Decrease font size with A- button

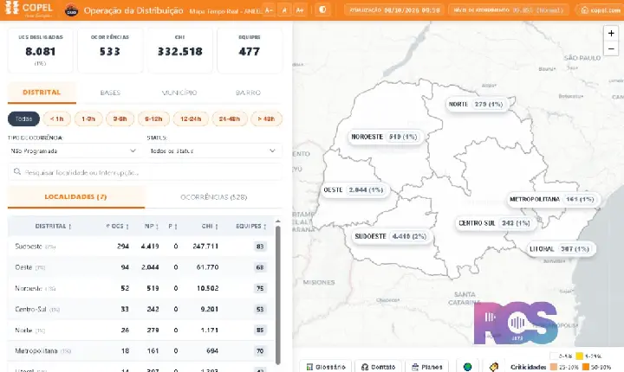(269, 10)
